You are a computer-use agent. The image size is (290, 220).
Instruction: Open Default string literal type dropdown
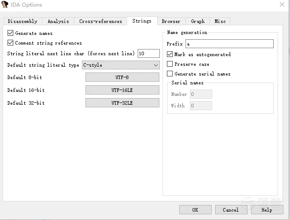[121, 65]
